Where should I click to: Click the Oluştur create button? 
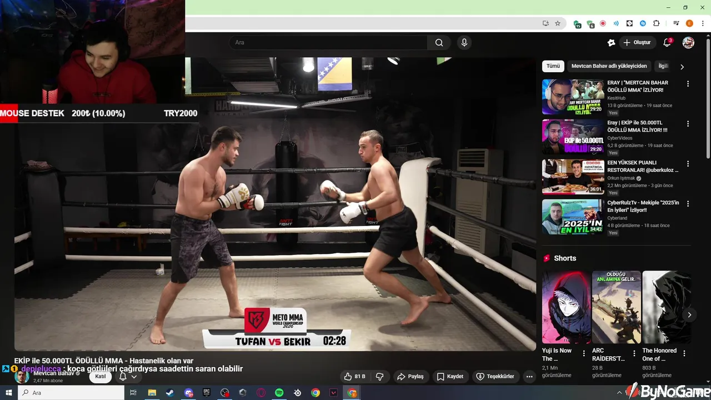coord(638,43)
